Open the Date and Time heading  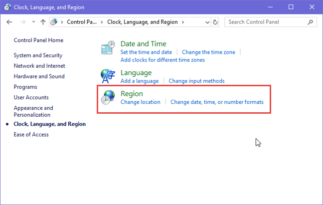coord(144,44)
